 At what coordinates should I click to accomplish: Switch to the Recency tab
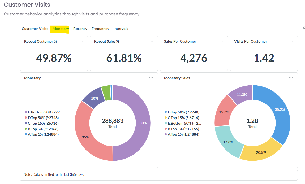click(80, 29)
